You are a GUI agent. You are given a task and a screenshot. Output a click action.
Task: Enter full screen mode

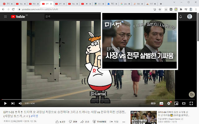(x=191, y=103)
